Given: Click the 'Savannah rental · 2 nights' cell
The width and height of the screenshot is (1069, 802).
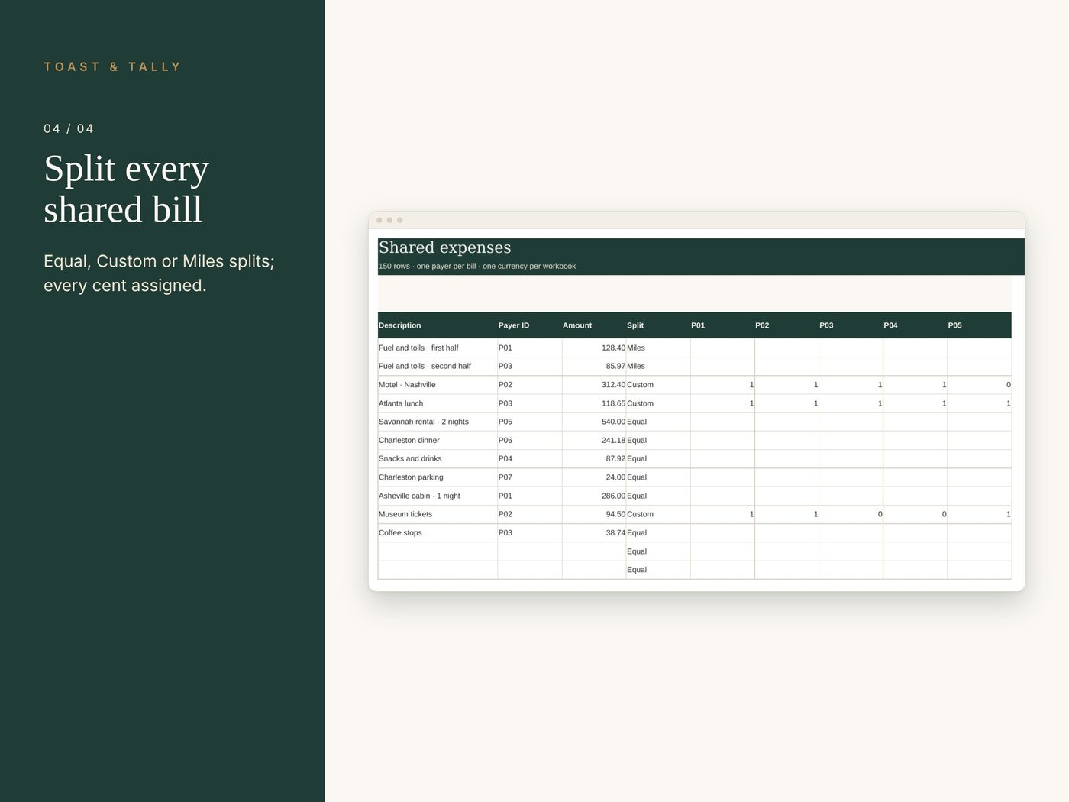Looking at the screenshot, I should pos(438,422).
